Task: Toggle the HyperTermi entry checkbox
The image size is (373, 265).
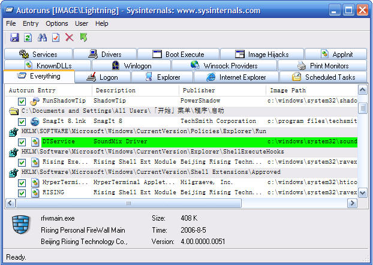Action: pyautogui.click(x=22, y=183)
